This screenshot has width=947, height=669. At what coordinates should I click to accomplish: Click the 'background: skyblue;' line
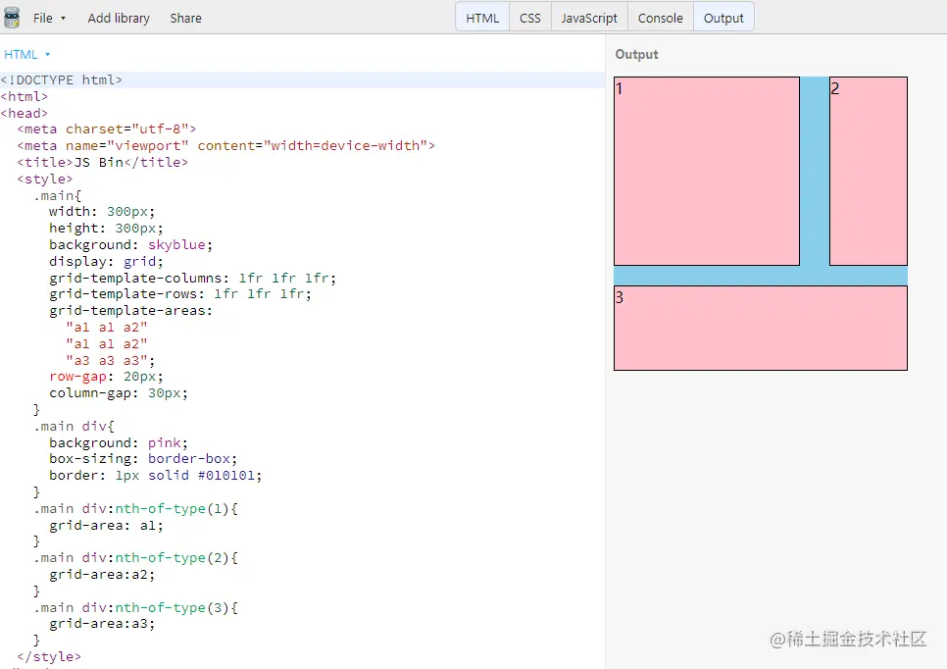click(131, 245)
